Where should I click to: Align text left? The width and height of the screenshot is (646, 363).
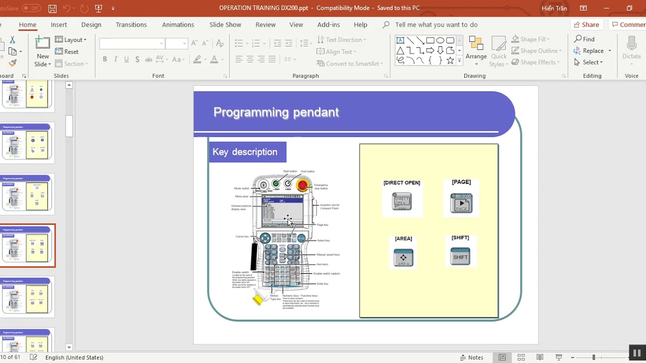pos(239,59)
